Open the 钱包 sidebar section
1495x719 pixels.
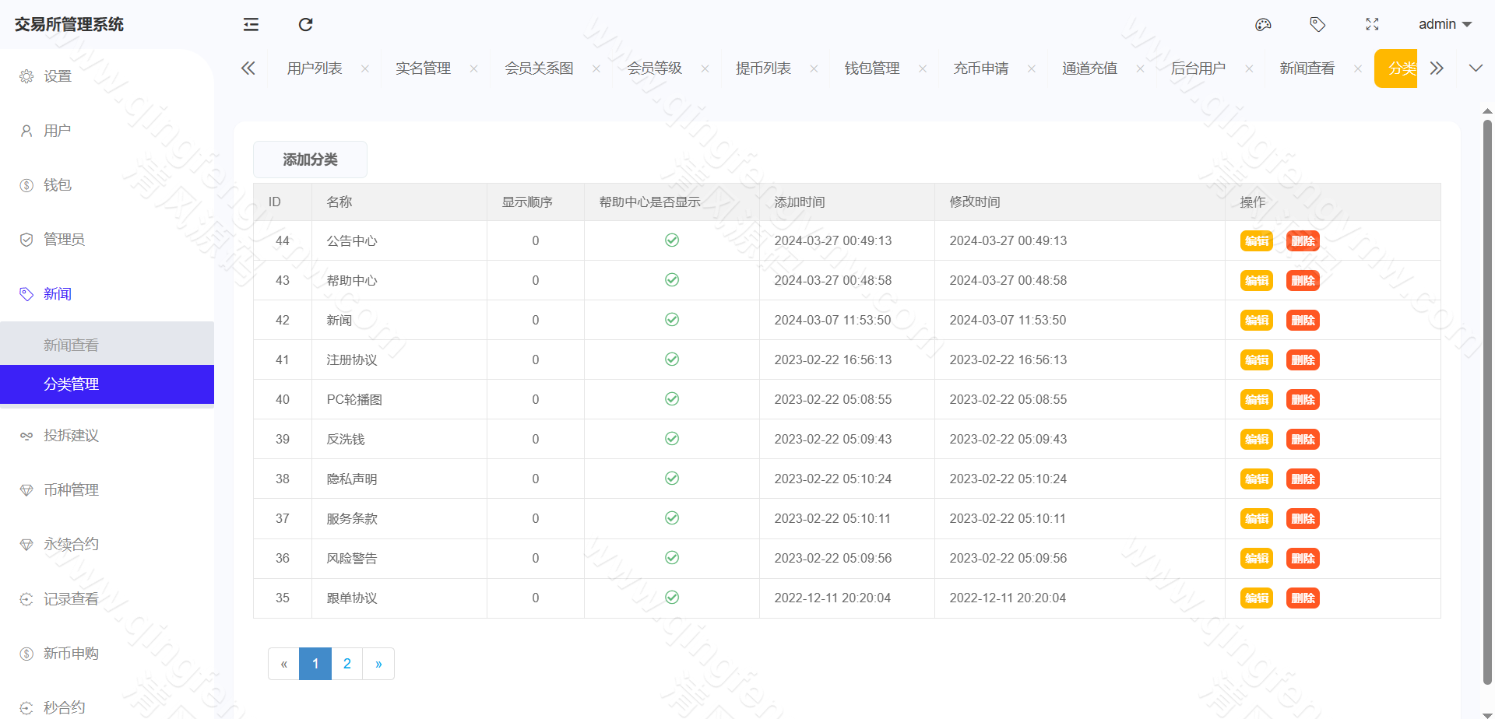pos(58,184)
